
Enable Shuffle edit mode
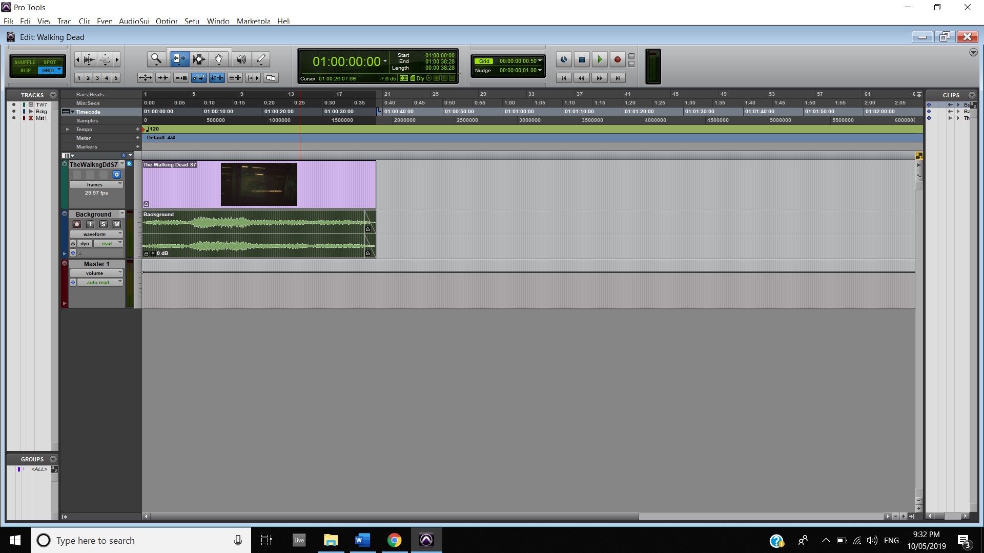point(25,62)
